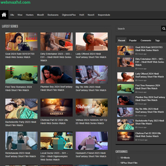Switch to the Tags tab

pos(157,40)
